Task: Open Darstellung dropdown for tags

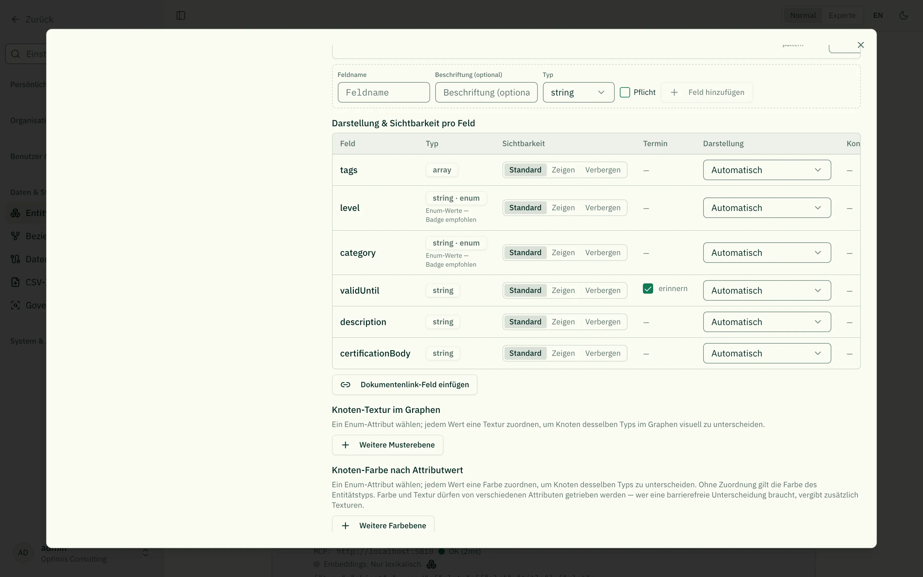Action: click(767, 170)
